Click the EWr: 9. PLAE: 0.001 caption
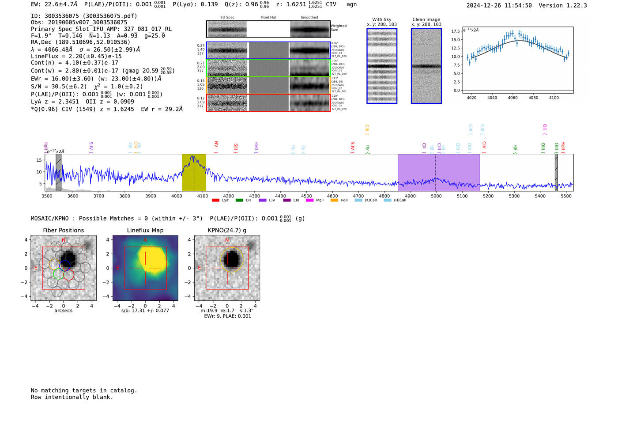The width and height of the screenshot is (618, 421). point(227,316)
